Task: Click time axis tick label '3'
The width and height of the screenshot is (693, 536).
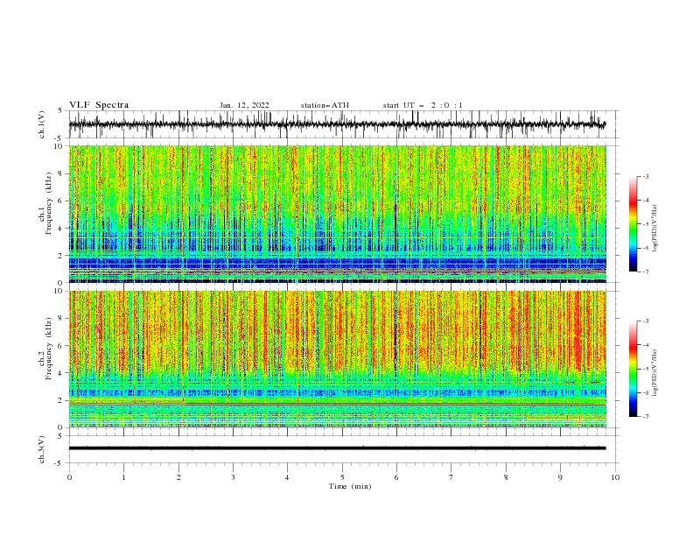Action: coord(233,477)
